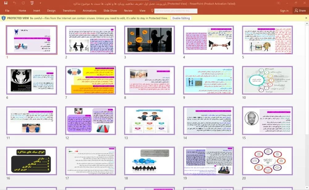The height and width of the screenshot is (190, 309).
Task: Open the Animations tab
Action: (90, 11)
